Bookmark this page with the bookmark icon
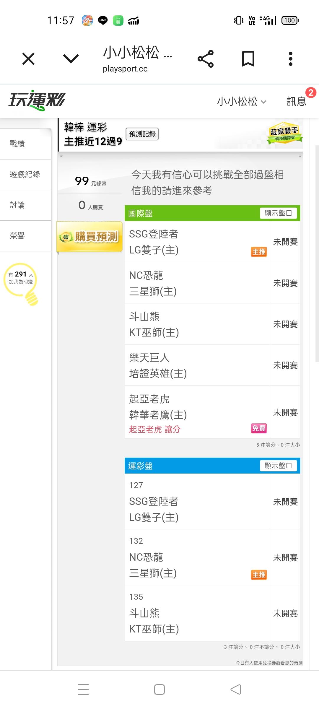This screenshot has width=319, height=709. coord(248,59)
